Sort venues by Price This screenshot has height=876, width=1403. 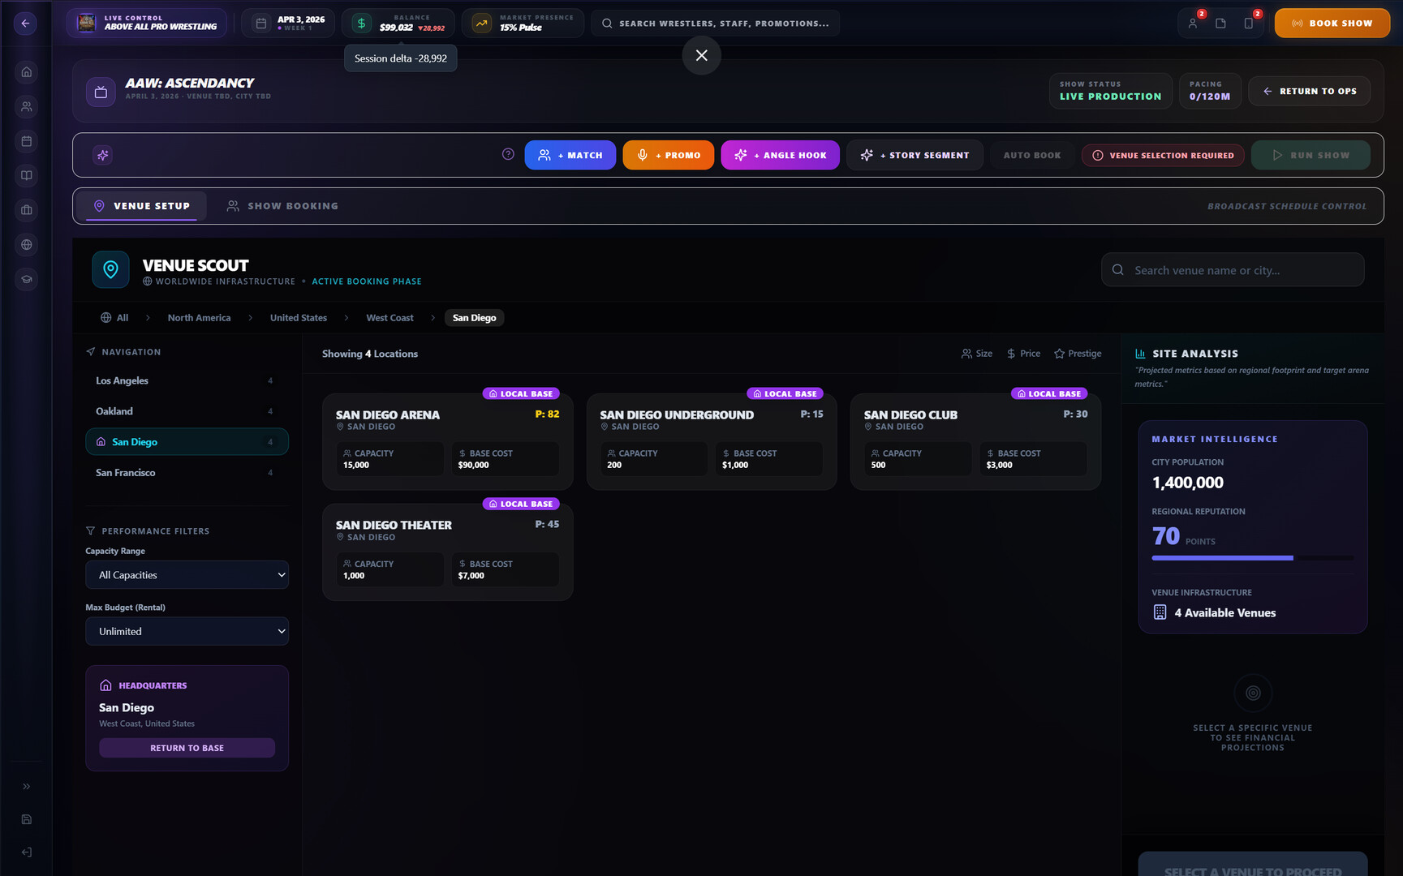1023,354
